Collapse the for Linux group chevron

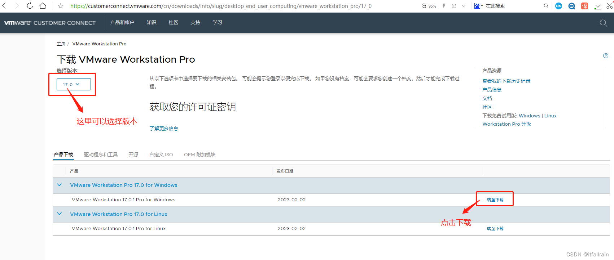[x=60, y=214]
